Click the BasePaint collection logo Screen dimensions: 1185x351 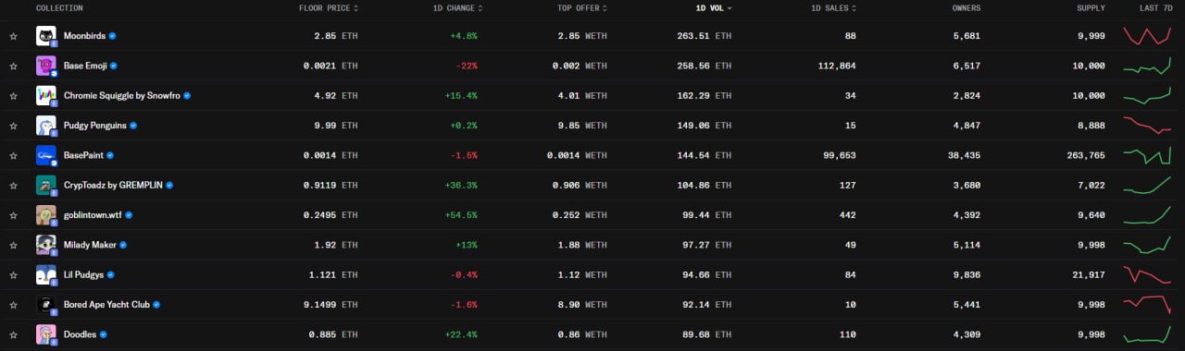pos(46,155)
